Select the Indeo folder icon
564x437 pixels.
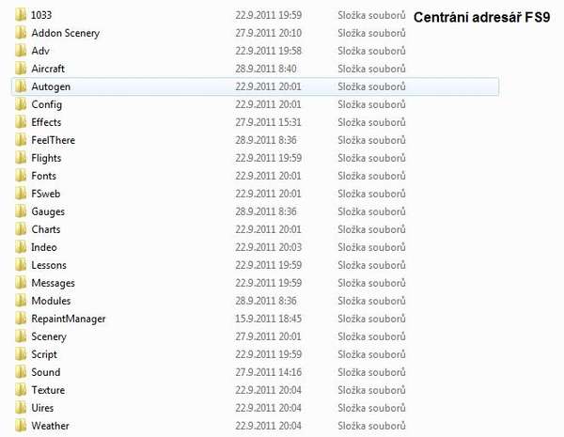pos(21,247)
